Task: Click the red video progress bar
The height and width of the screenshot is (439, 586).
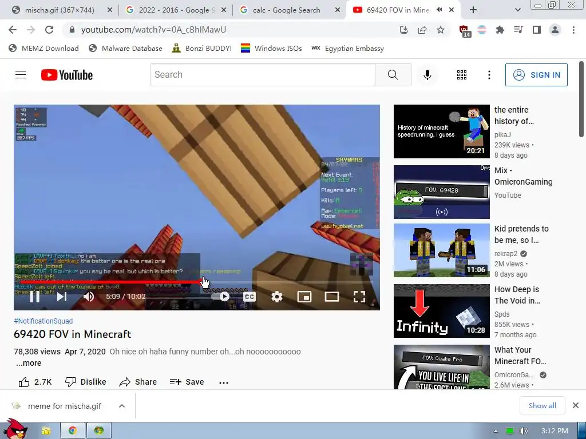Action: coord(112,282)
